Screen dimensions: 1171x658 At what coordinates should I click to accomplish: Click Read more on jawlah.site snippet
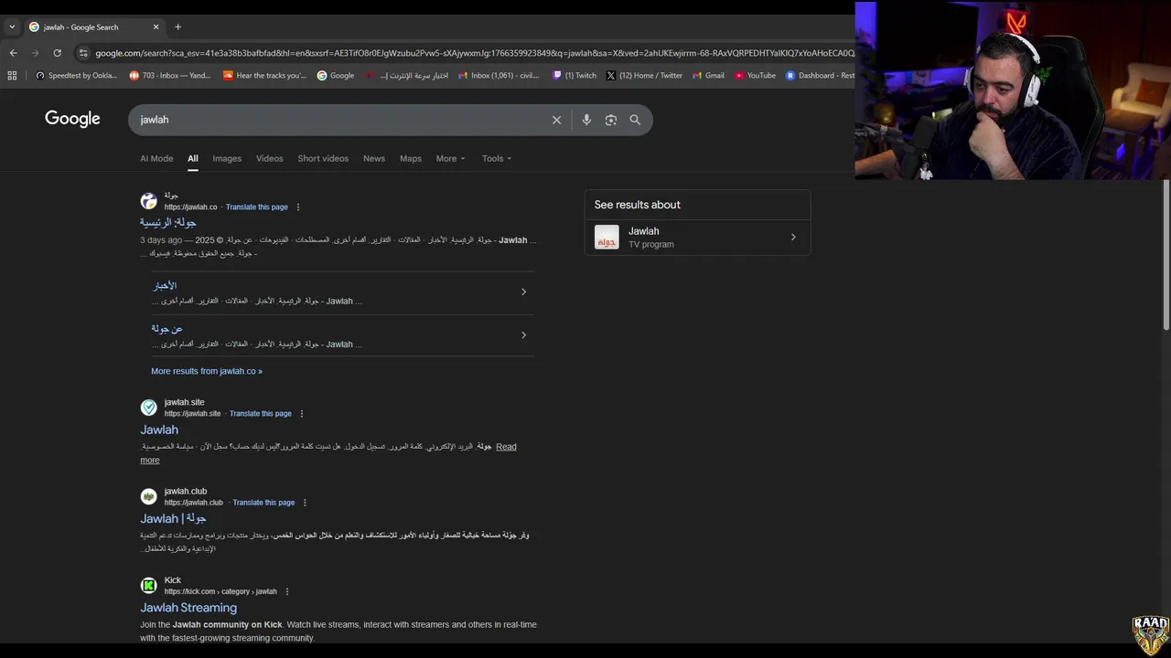point(506,447)
